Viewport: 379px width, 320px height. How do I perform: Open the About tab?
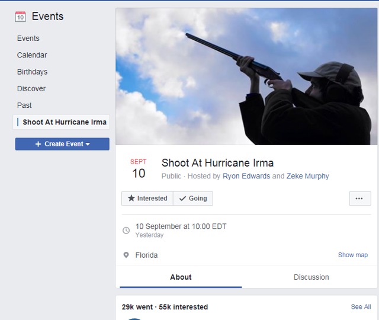181,277
